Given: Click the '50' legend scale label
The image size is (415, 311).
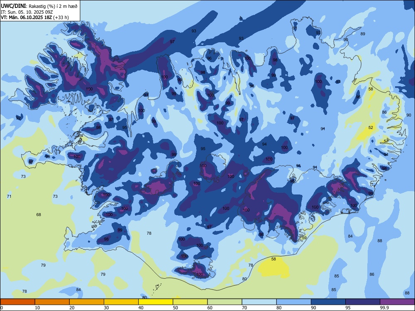Looking at the screenshot, I should coord(175,308).
